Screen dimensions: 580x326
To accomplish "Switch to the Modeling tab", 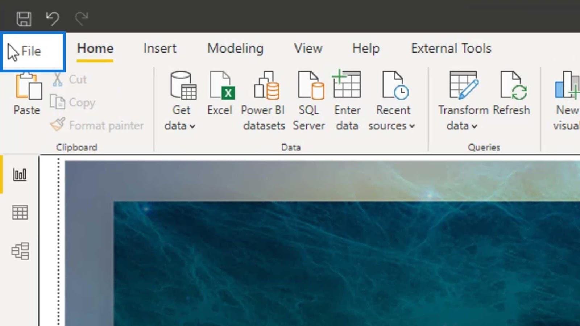I will [x=235, y=49].
